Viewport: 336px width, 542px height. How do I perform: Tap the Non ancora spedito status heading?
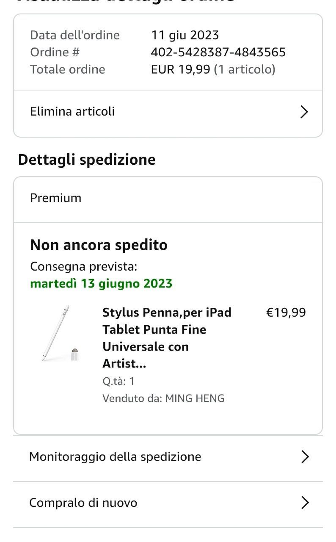99,245
